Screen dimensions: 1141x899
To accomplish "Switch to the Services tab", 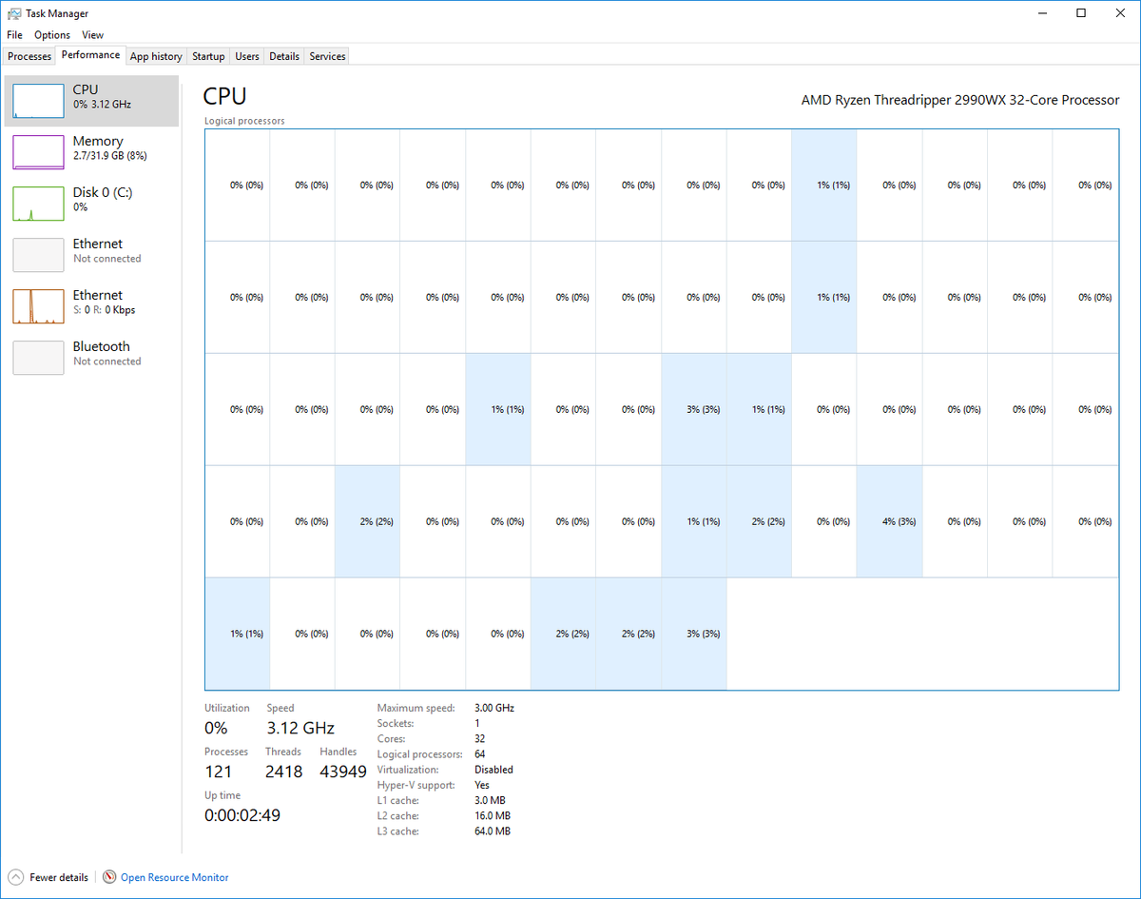I will coord(327,56).
